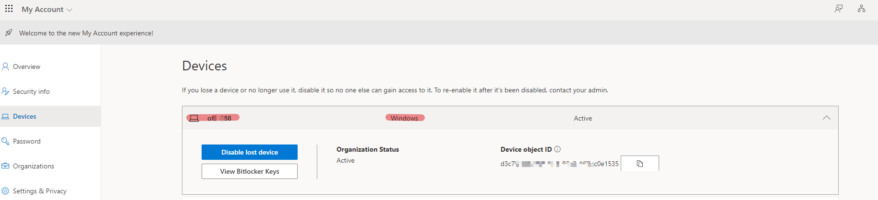The image size is (878, 200).
Task: Click the rocket icon in welcome banner
Action: click(x=9, y=33)
